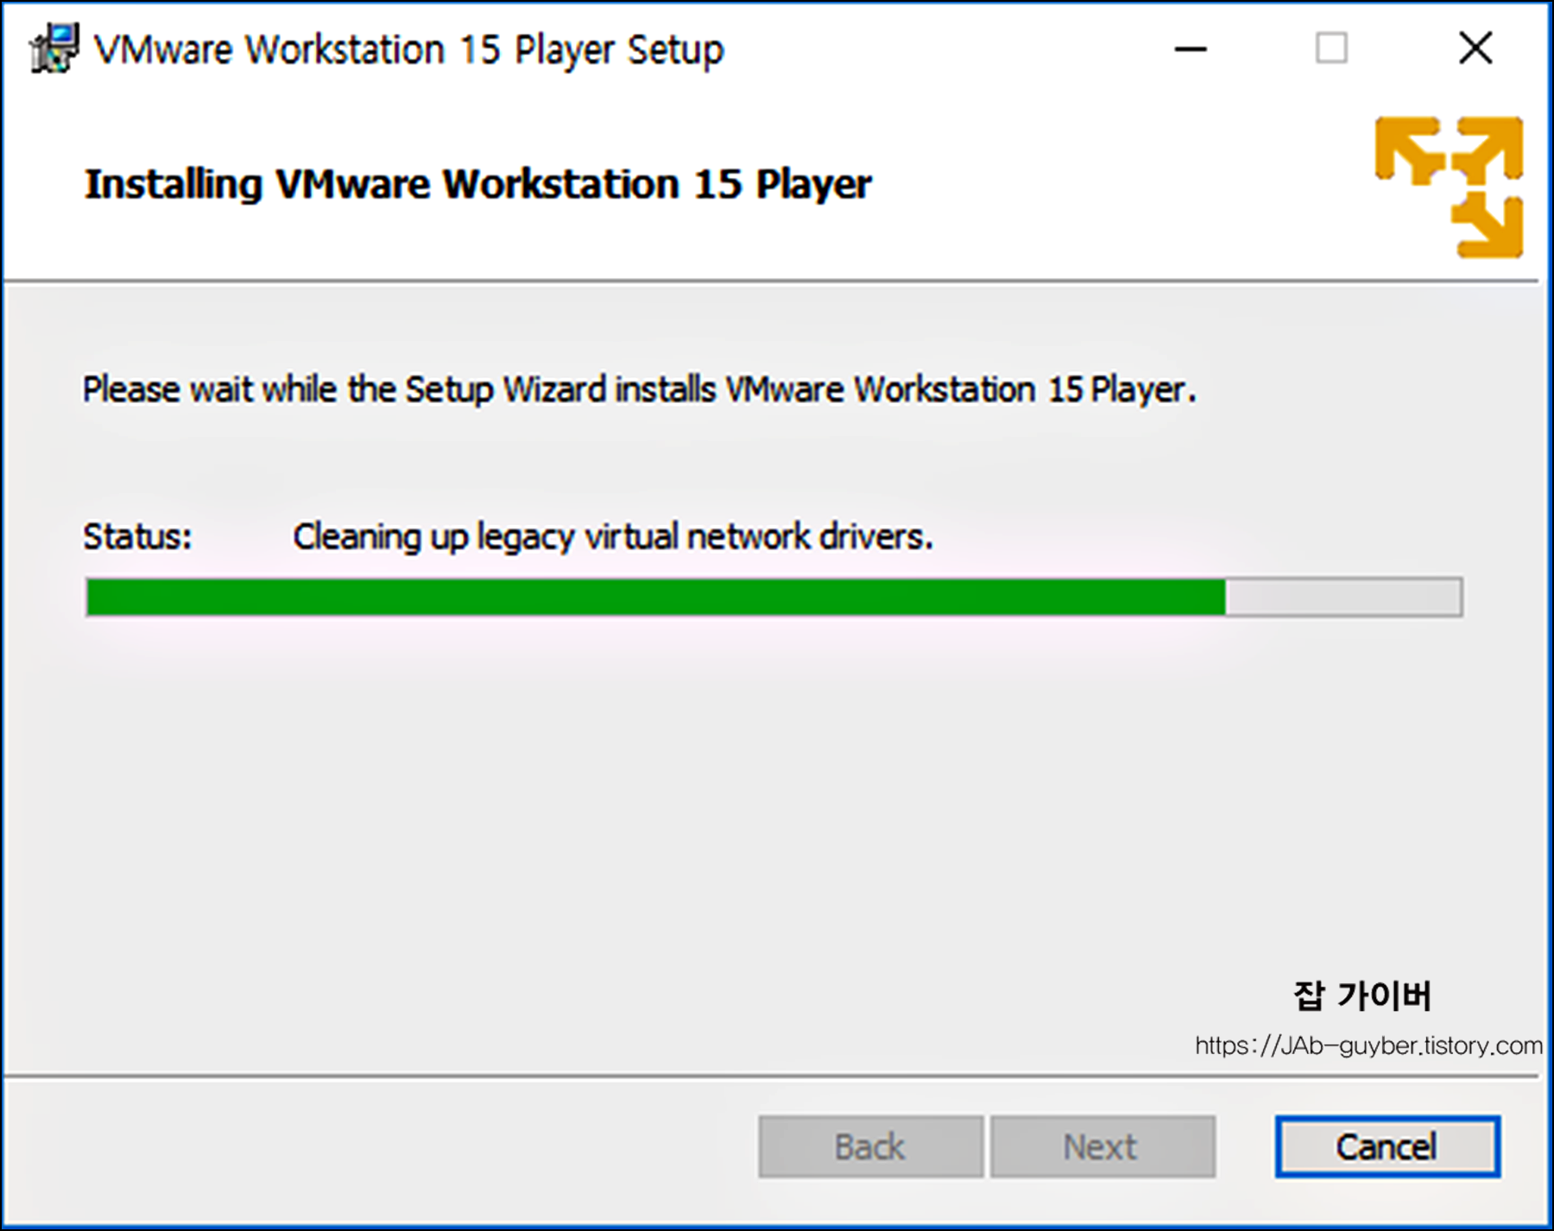The width and height of the screenshot is (1554, 1231).
Task: Click the green filled part of progress bar
Action: point(656,597)
